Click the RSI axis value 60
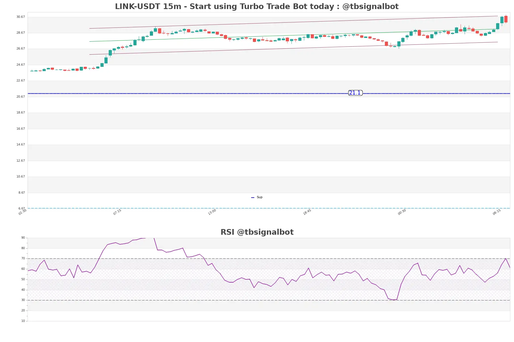514x342 pixels. pyautogui.click(x=23, y=269)
